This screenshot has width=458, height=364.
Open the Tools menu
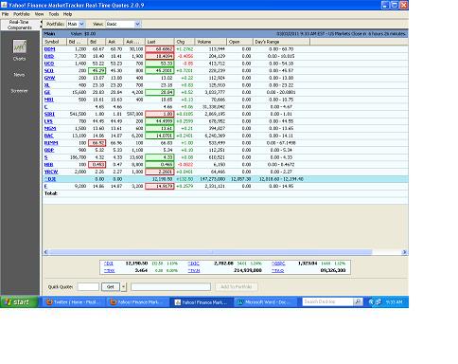click(54, 14)
